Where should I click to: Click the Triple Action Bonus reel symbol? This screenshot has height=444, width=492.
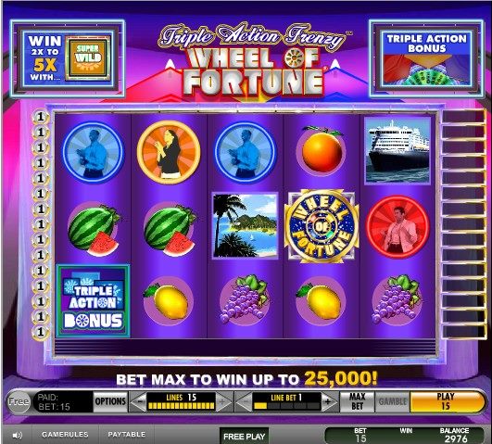[x=94, y=301]
